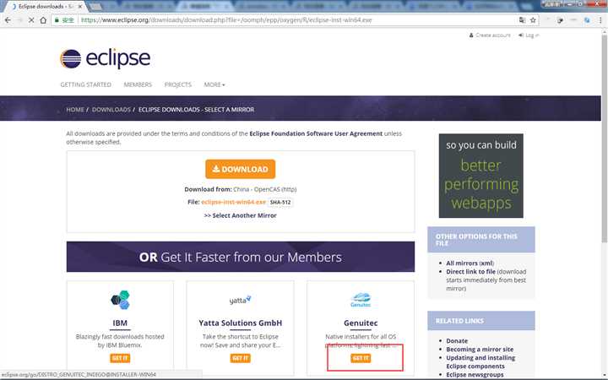
Task: Click the Yatta logo icon
Action: (x=240, y=300)
